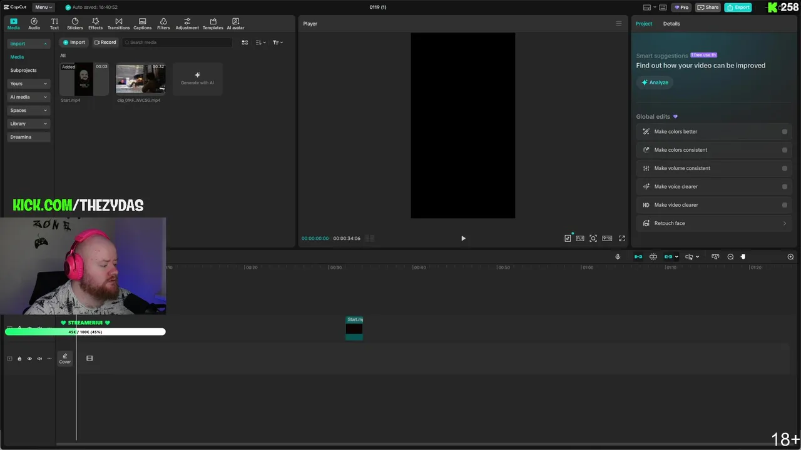Viewport: 801px width, 450px height.
Task: Toggle track visibility eye icon
Action: pyautogui.click(x=29, y=359)
